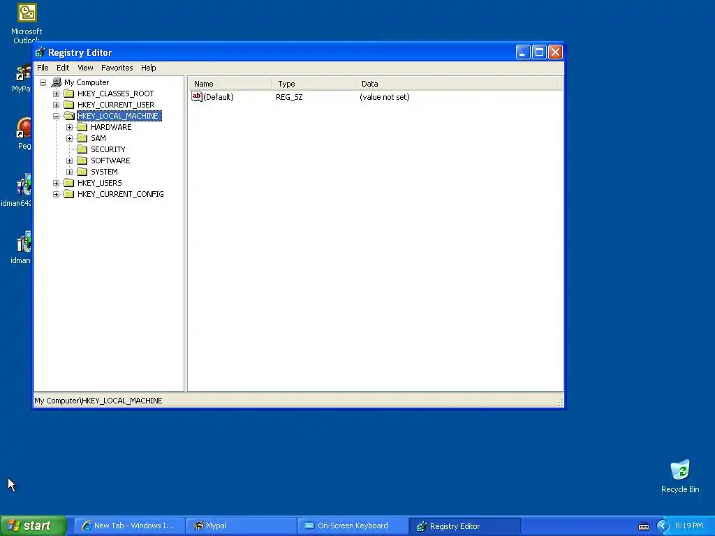Click the HARDWARE folder icon

(x=82, y=127)
